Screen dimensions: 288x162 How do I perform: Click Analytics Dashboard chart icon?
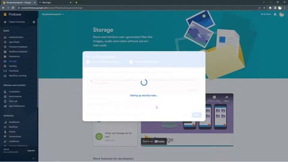tap(5, 122)
